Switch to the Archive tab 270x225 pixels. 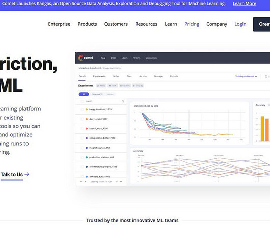tap(143, 76)
